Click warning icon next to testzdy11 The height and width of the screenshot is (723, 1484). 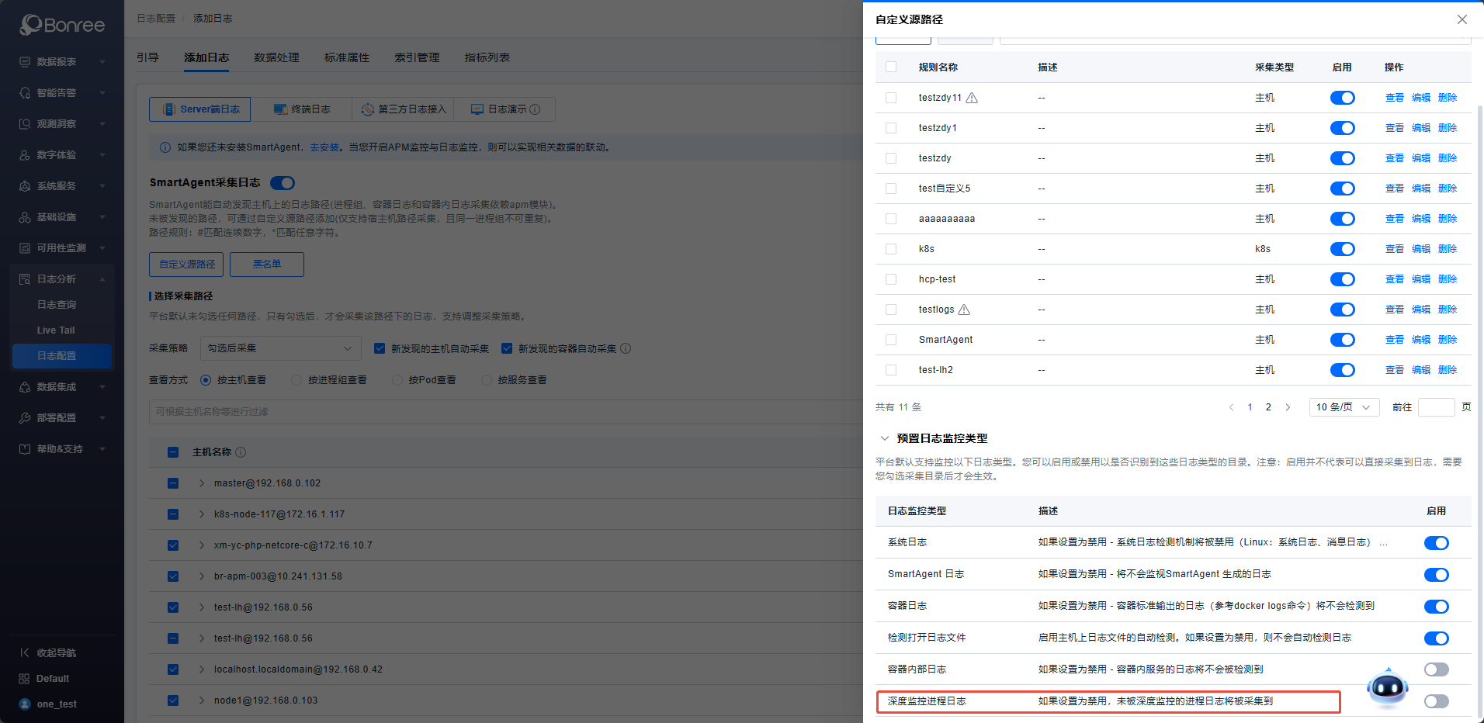[x=972, y=98]
